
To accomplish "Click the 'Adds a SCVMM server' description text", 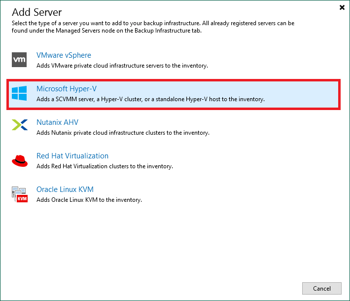I will click(x=150, y=99).
